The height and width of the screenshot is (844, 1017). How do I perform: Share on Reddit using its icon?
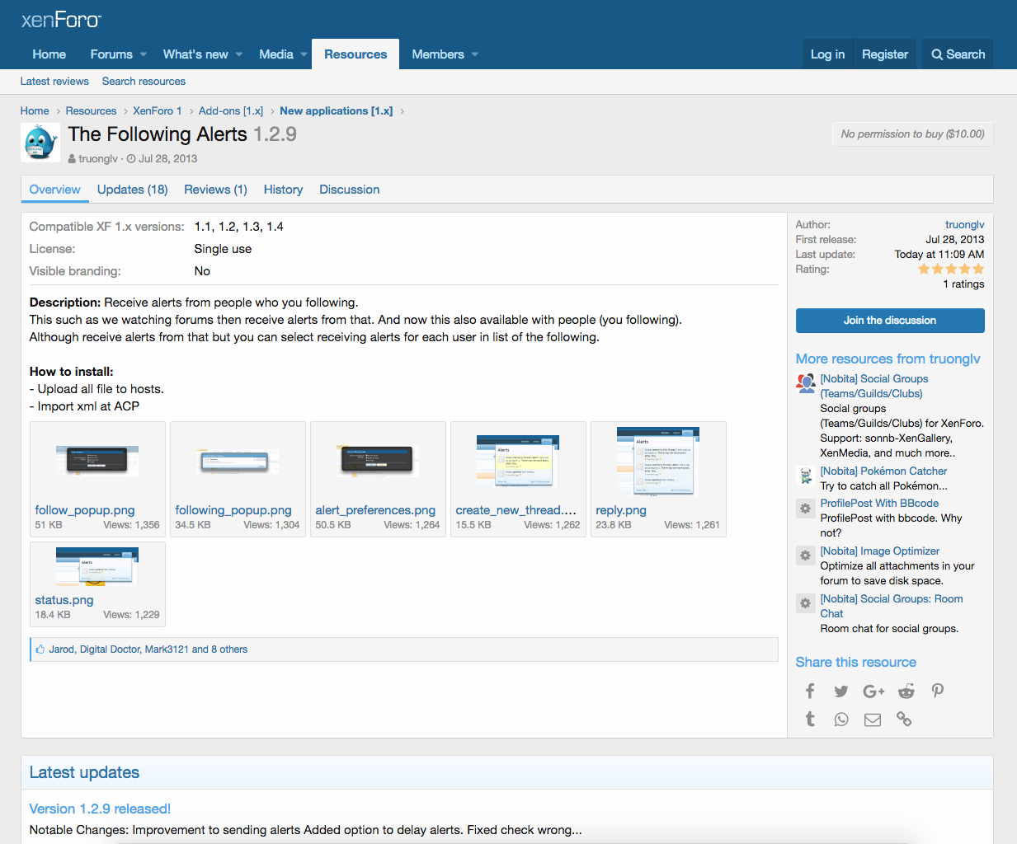906,692
